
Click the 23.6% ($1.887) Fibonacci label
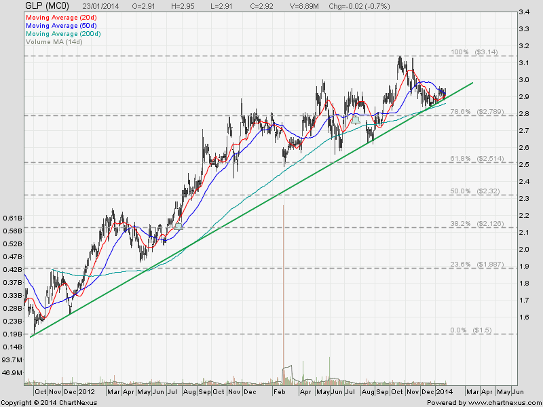[477, 265]
